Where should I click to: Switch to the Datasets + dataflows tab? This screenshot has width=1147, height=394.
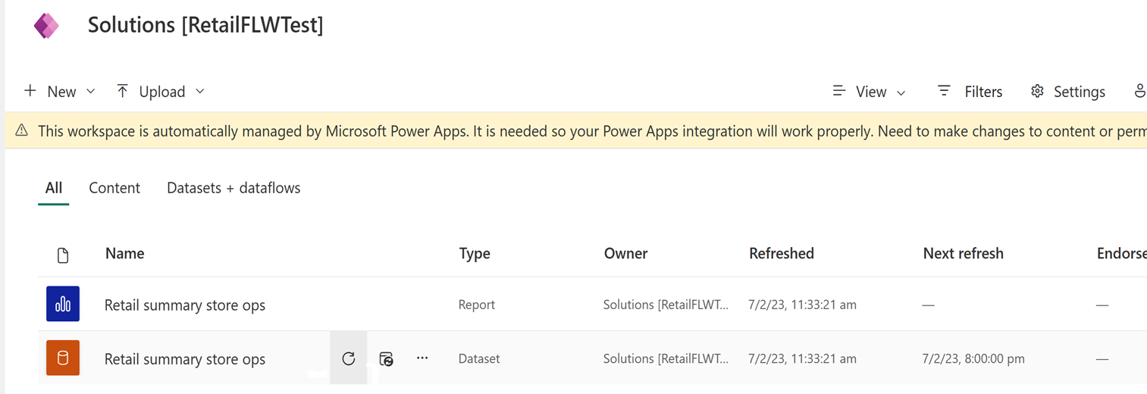click(233, 188)
